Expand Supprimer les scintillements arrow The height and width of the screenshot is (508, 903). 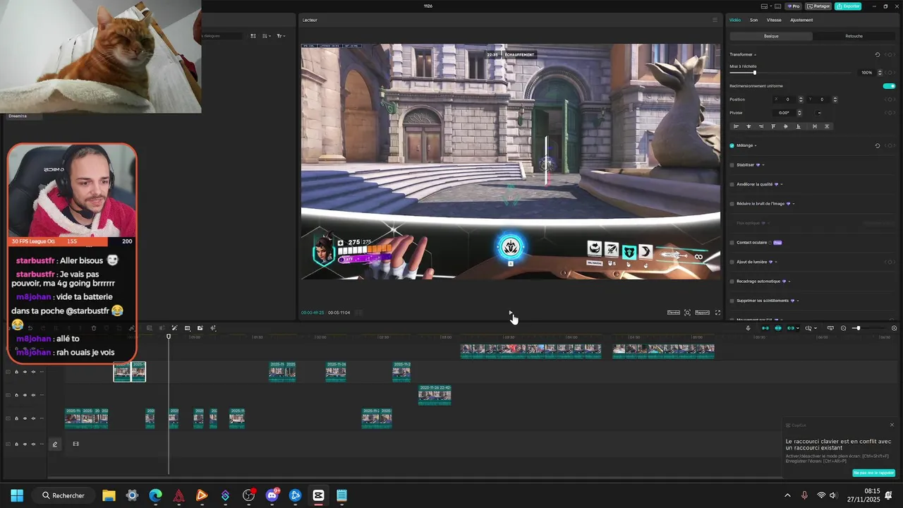click(x=799, y=301)
